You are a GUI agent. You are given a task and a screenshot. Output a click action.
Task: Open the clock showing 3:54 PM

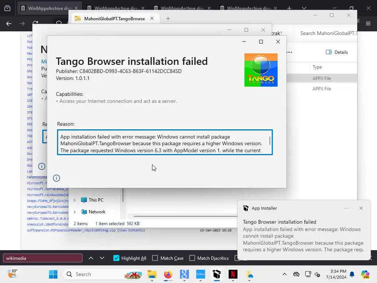click(x=336, y=274)
